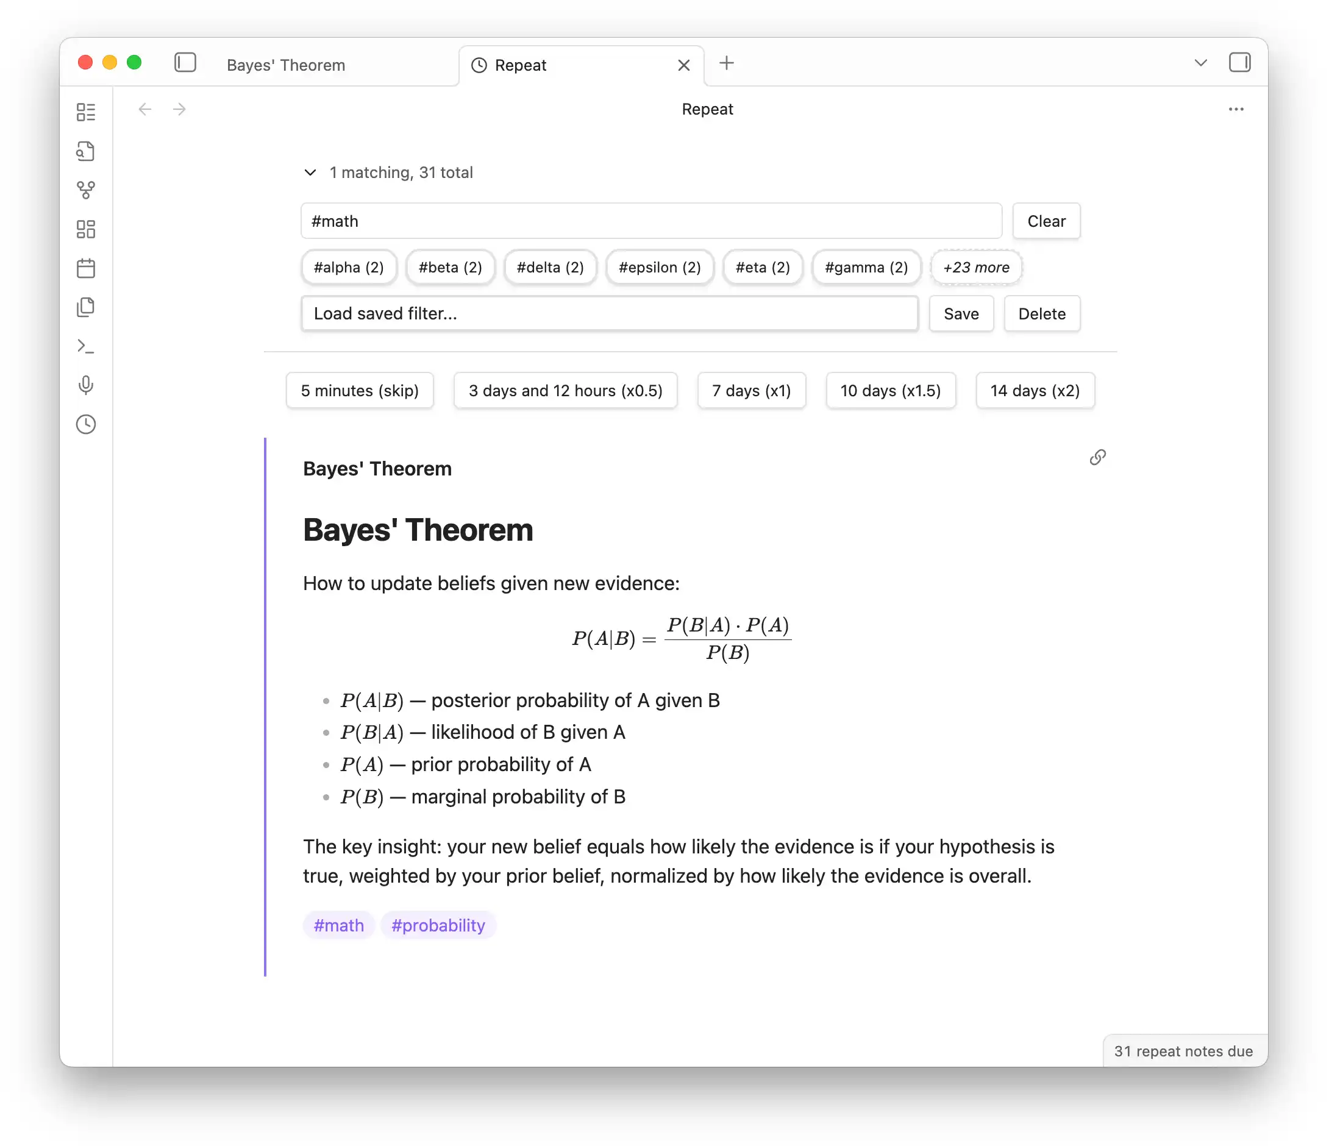Toggle the left sidebar
The image size is (1329, 1146).
(x=185, y=63)
